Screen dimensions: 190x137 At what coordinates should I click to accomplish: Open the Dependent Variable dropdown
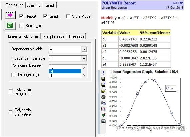point(84,49)
